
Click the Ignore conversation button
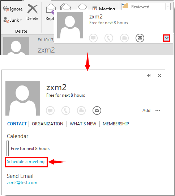(13, 9)
